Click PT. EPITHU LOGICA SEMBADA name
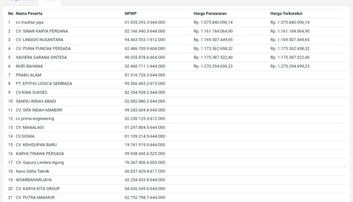The image size is (353, 202). (44, 83)
